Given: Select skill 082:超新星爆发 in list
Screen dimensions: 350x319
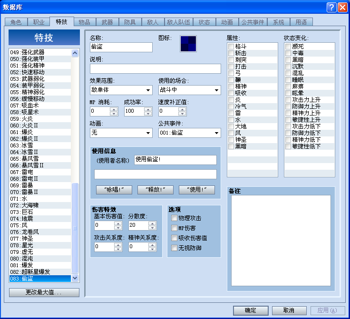Looking at the screenshot, I should click(x=40, y=272).
